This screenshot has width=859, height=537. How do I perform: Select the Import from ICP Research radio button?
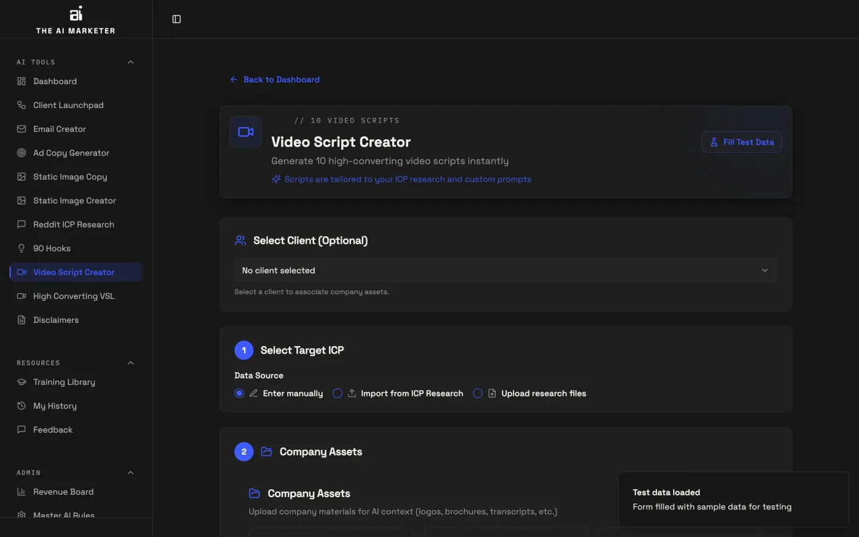(x=337, y=393)
